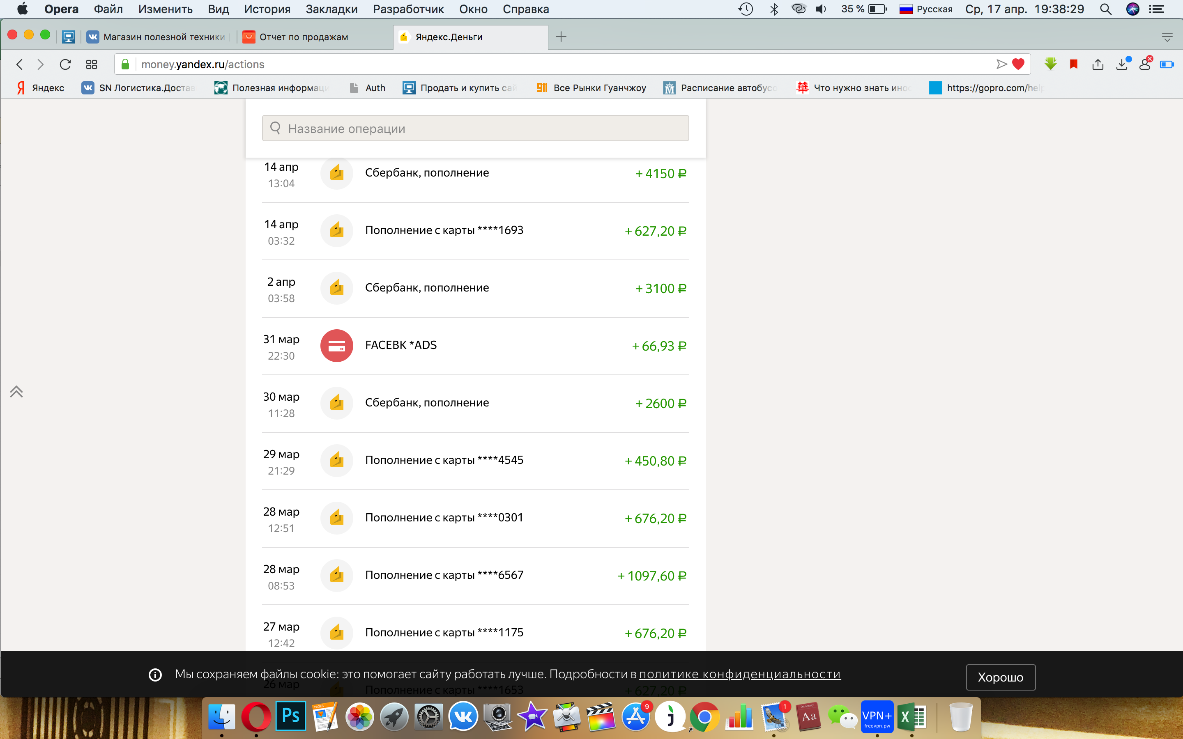Open a new tab with plus button
The width and height of the screenshot is (1183, 739).
tap(561, 37)
